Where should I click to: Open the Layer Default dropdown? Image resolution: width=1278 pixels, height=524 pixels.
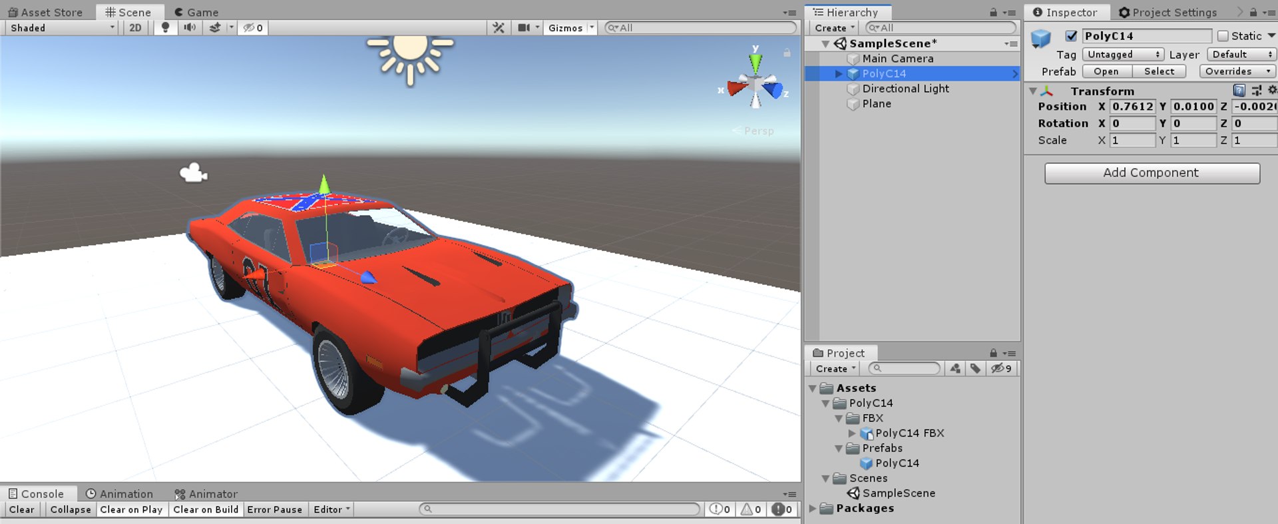pyautogui.click(x=1241, y=54)
